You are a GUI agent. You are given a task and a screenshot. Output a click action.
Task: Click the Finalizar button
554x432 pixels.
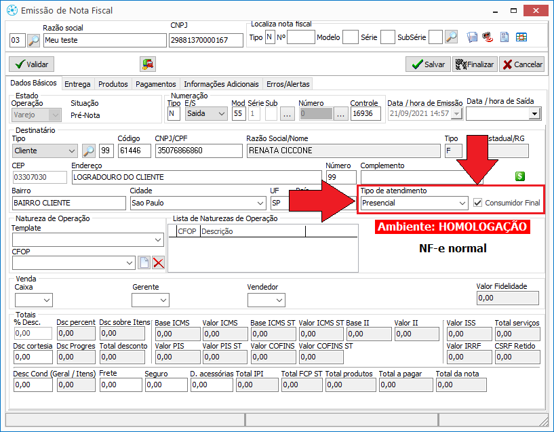point(475,64)
